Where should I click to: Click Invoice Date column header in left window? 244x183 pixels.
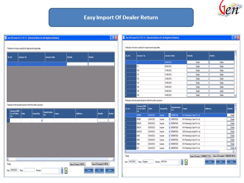(x=56, y=57)
